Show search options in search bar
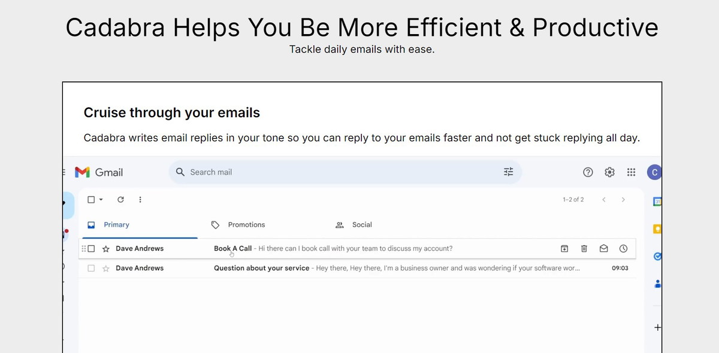This screenshot has width=719, height=353. pyautogui.click(x=509, y=172)
